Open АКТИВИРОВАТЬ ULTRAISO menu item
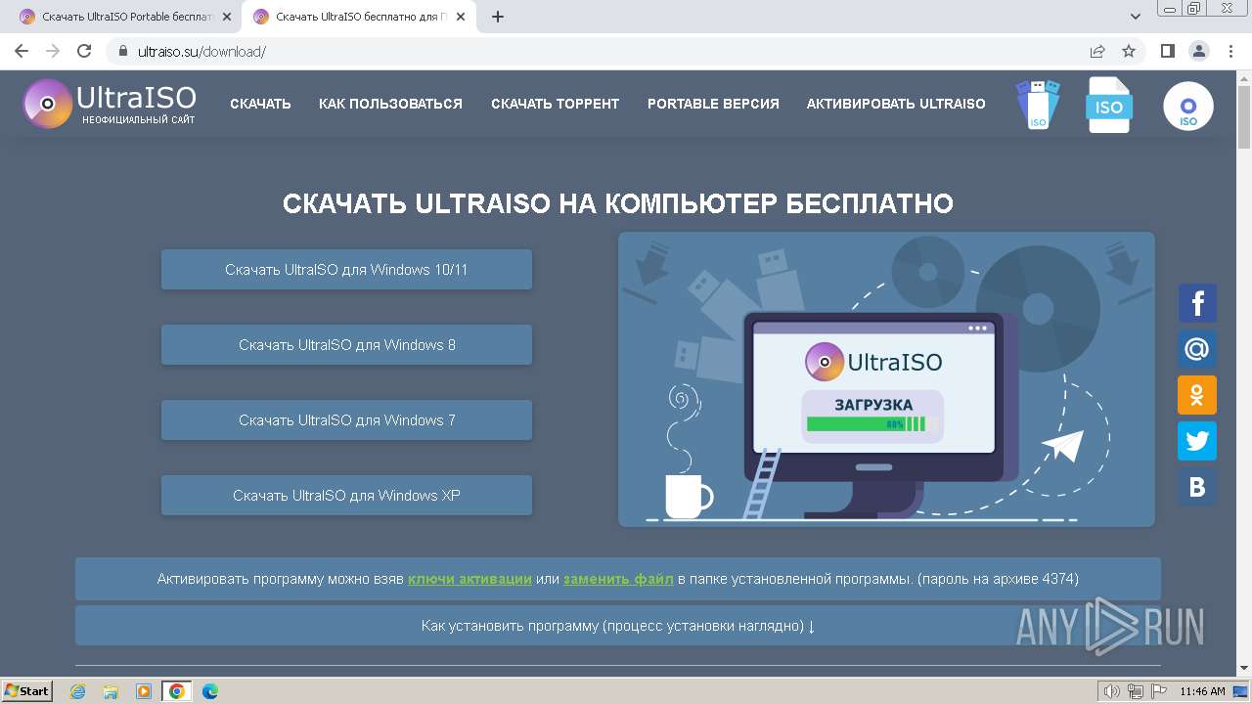Screen dimensions: 1252x704 coord(896,104)
